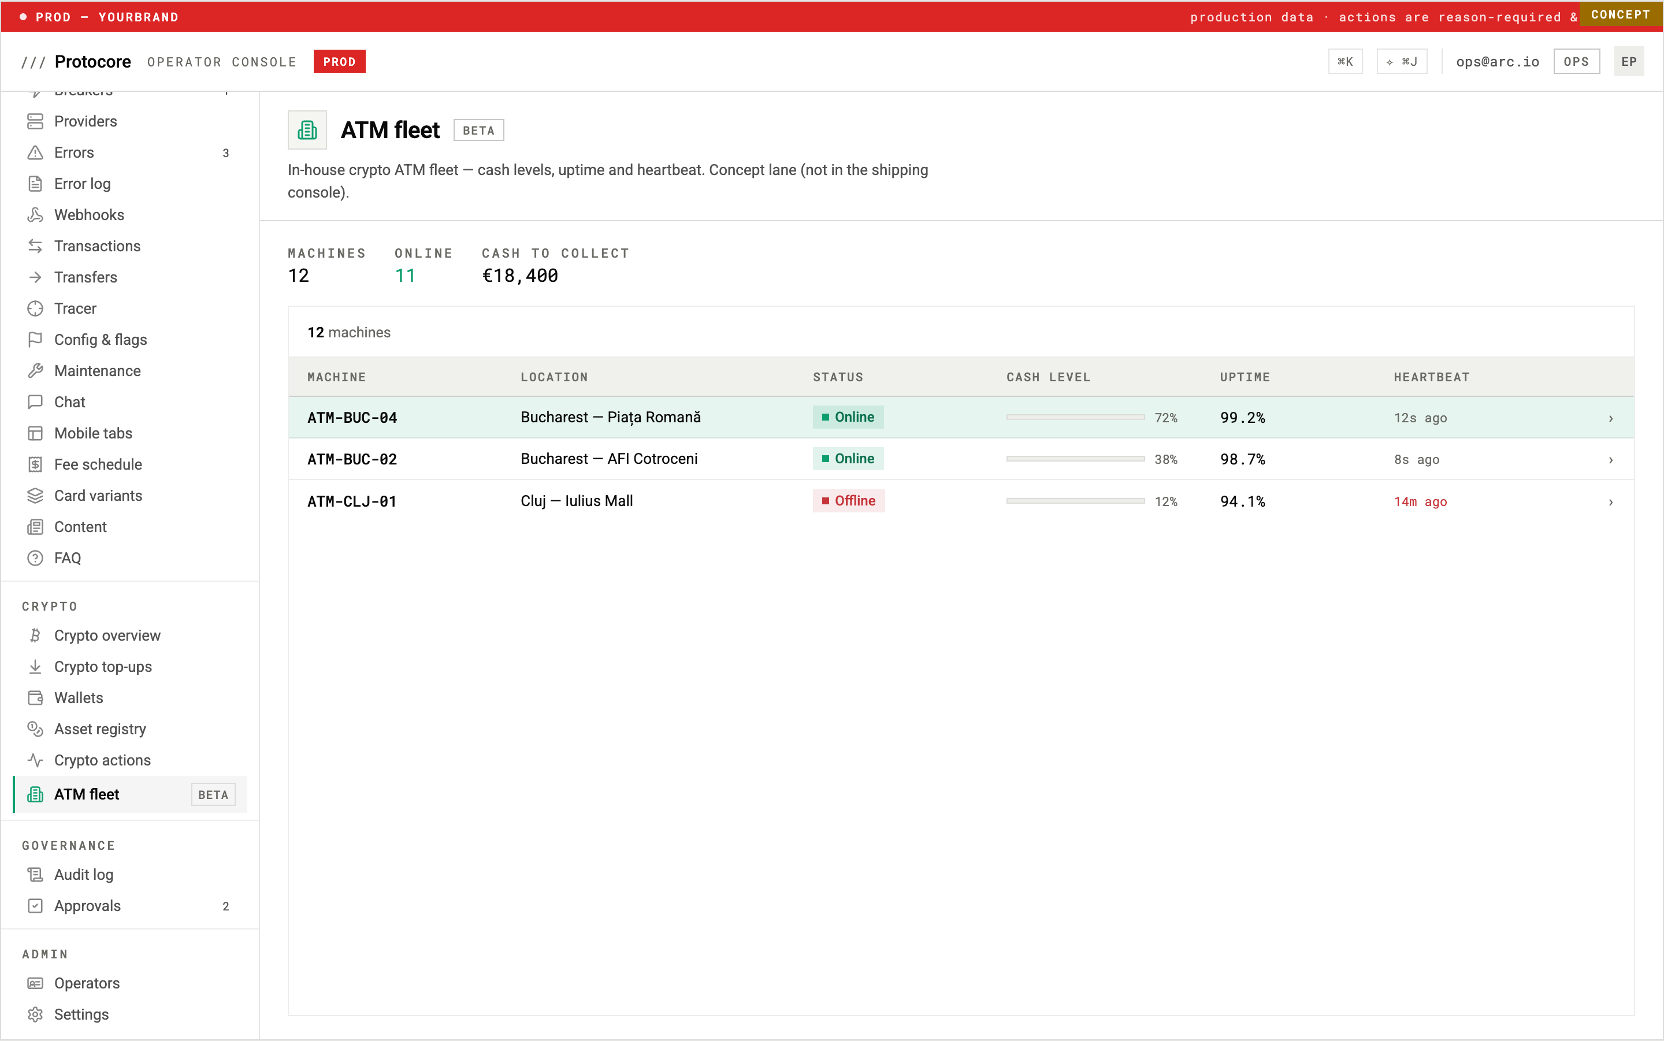The image size is (1664, 1041).
Task: Click the Errors count badge 3
Action: coord(226,153)
